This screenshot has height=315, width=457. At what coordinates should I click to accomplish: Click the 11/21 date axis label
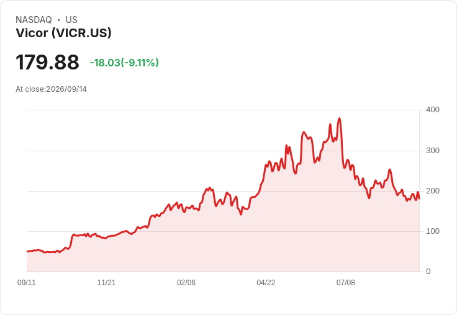106,283
